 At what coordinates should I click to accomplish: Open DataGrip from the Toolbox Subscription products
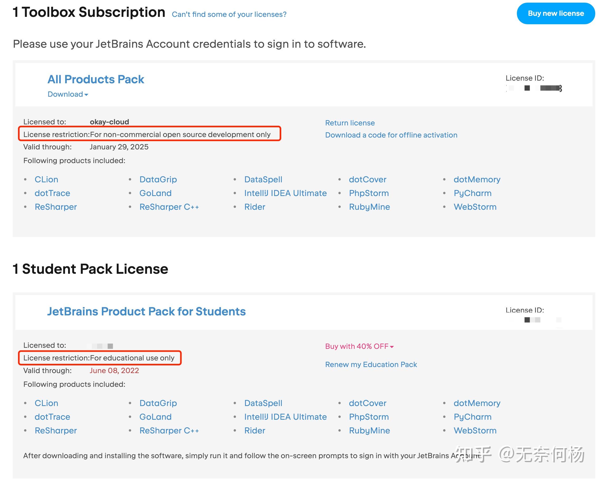(x=158, y=179)
